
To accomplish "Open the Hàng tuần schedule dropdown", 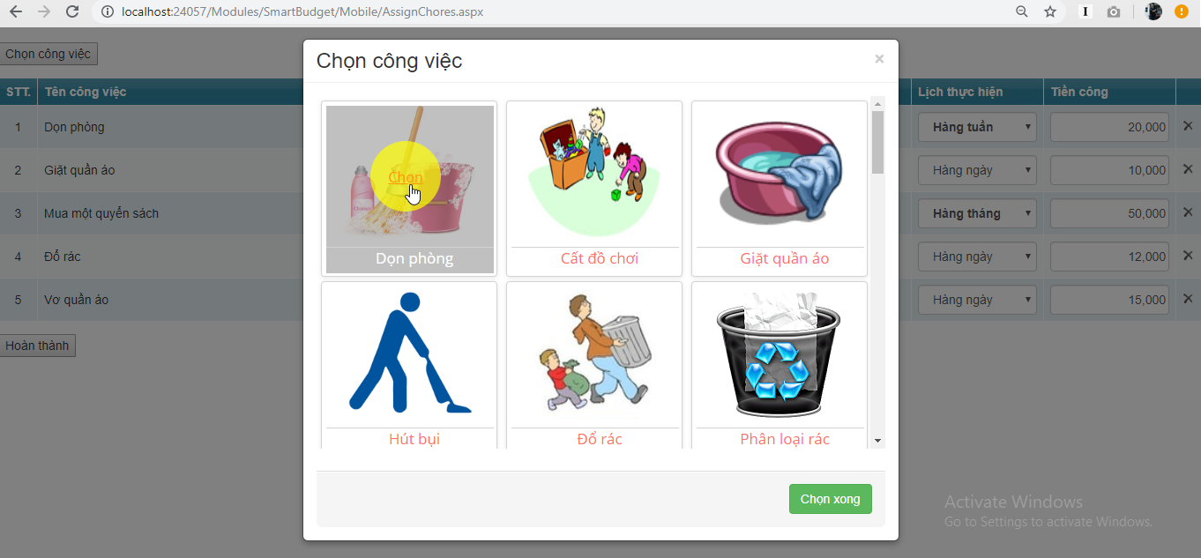I will 977,127.
